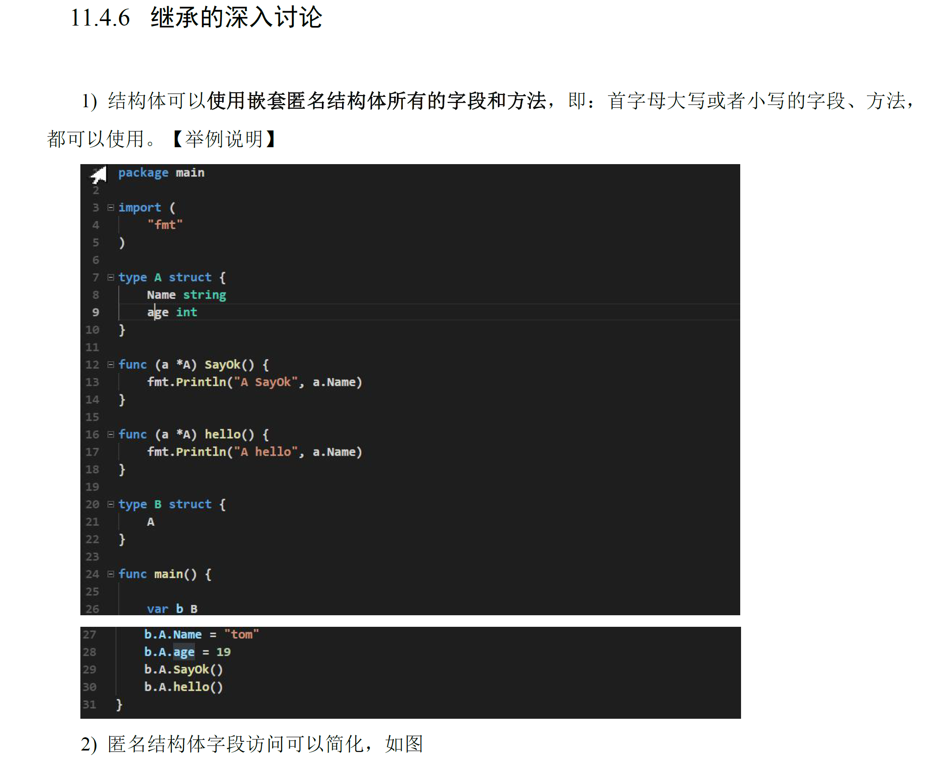Collapse the SayOk function body
This screenshot has width=943, height=767.
click(110, 364)
